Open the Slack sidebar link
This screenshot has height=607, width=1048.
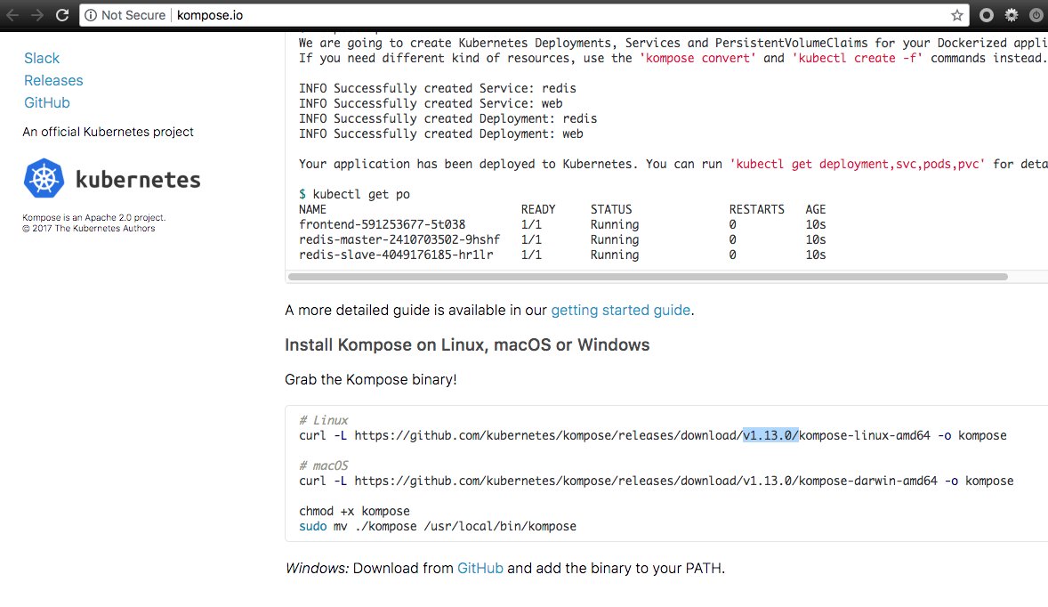coord(42,58)
